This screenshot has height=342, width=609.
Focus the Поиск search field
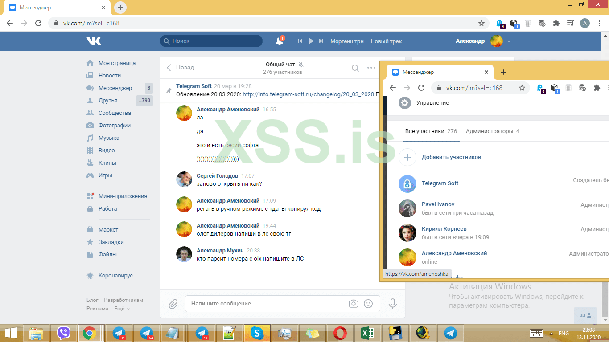(211, 41)
